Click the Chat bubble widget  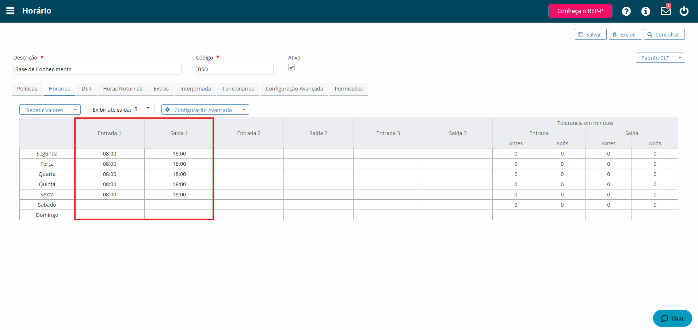tap(672, 318)
